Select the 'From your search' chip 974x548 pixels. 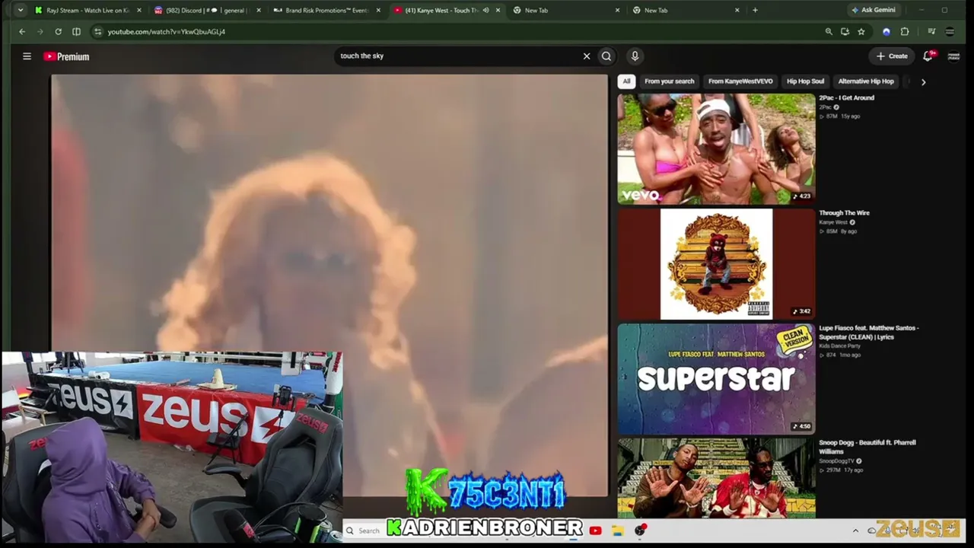click(x=670, y=81)
